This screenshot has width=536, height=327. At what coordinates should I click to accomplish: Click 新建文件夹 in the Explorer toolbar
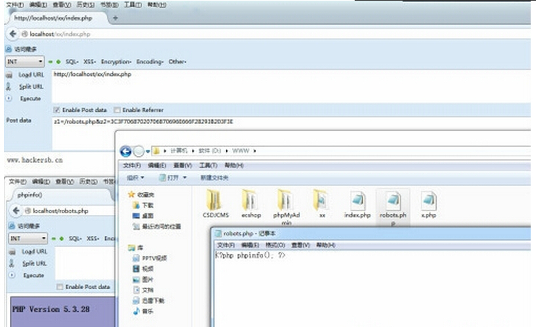point(215,178)
